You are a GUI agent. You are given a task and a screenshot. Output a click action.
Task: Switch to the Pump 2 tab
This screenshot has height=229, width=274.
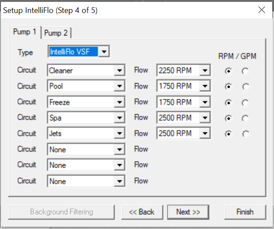coord(56,33)
